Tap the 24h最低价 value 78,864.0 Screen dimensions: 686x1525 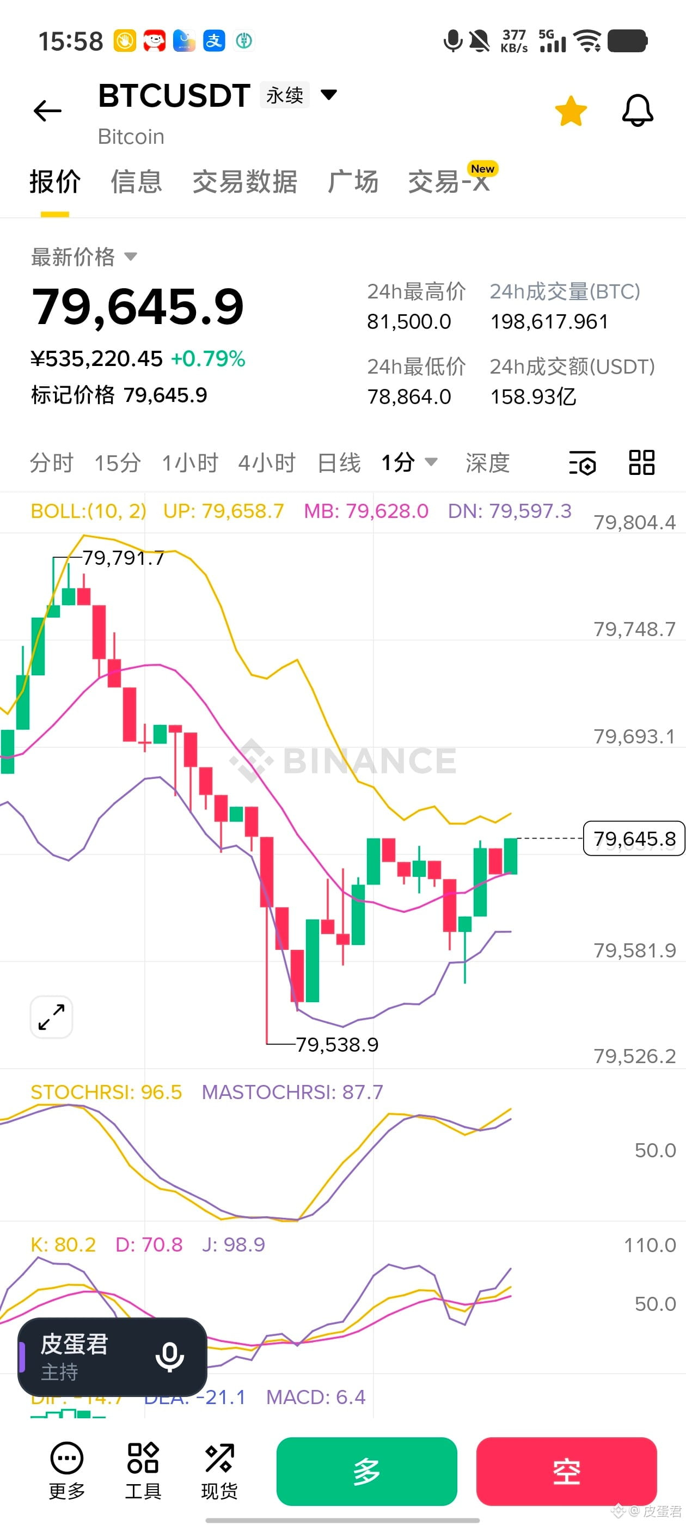(x=409, y=396)
